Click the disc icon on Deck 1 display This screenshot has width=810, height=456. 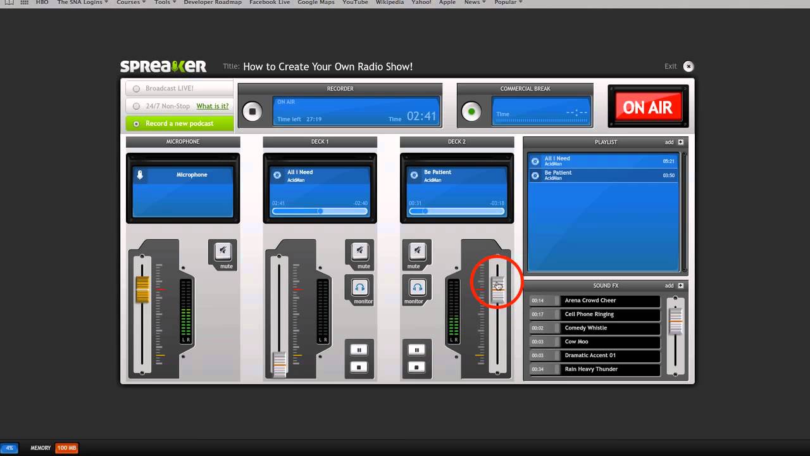[x=277, y=175]
